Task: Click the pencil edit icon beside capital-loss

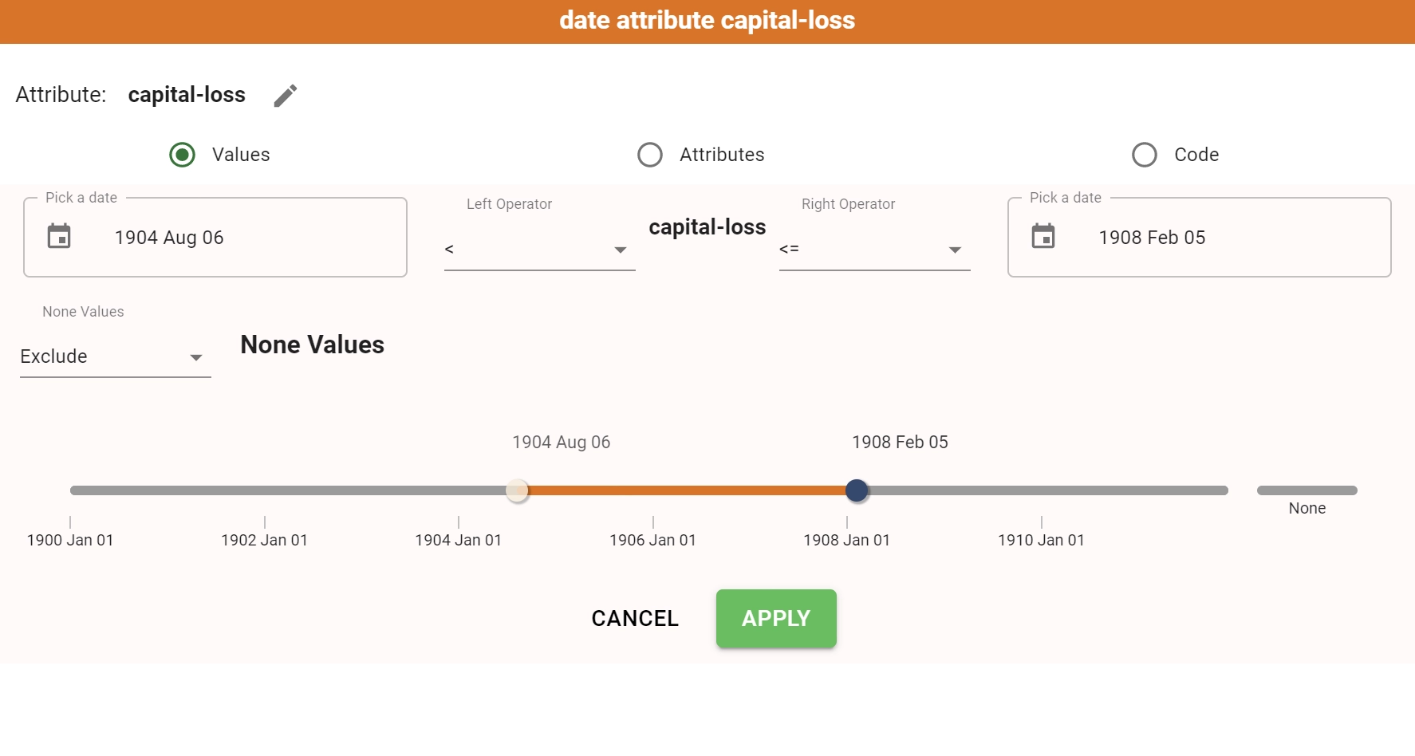Action: point(286,96)
